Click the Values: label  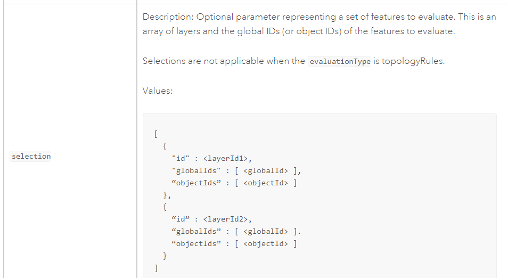158,91
